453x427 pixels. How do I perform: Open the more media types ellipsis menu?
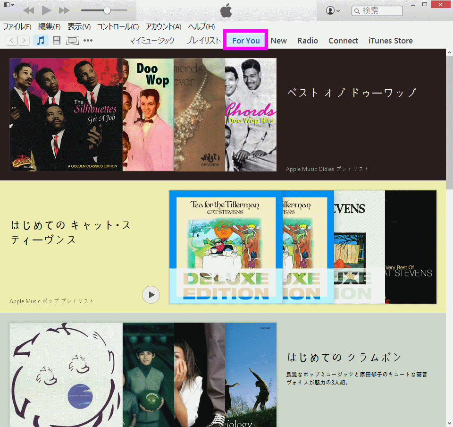click(x=88, y=41)
